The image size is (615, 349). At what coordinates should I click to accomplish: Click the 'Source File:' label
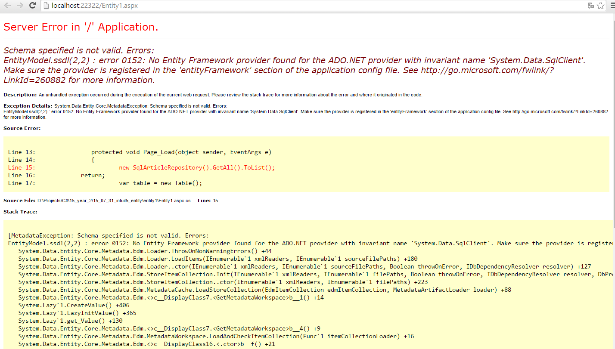20,201
